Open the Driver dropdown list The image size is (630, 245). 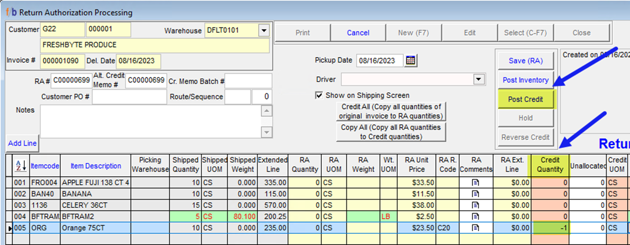point(479,79)
